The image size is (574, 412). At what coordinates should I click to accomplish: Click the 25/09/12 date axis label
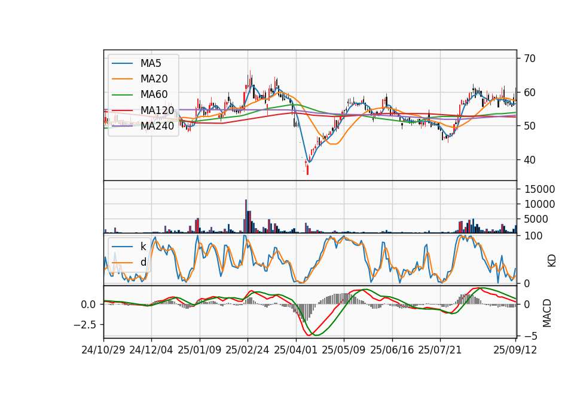pos(515,350)
